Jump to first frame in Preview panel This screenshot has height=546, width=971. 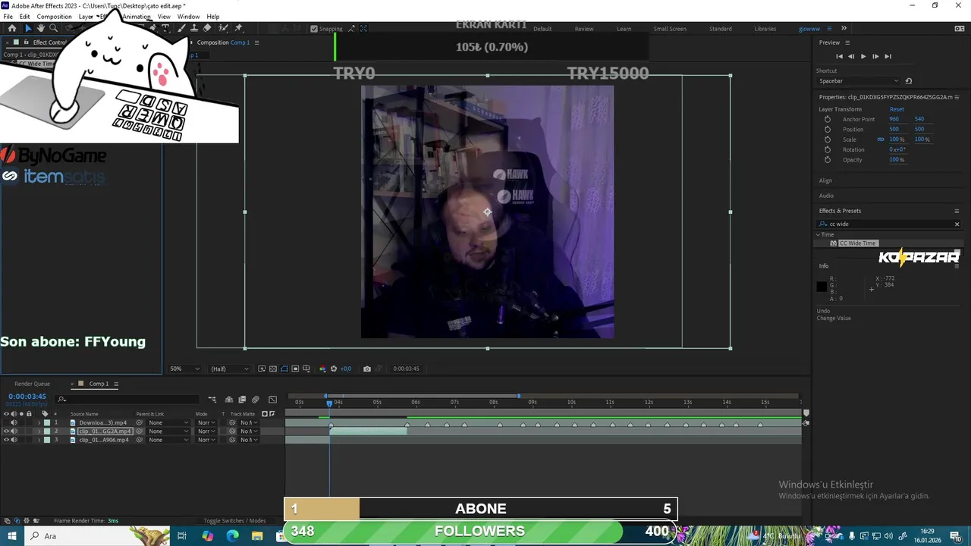839,56
